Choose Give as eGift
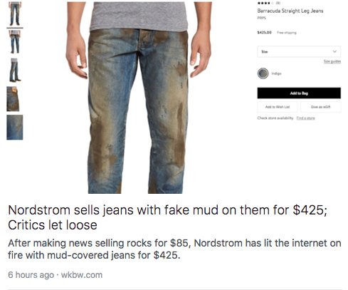The height and width of the screenshot is (290, 348). pyautogui.click(x=321, y=107)
